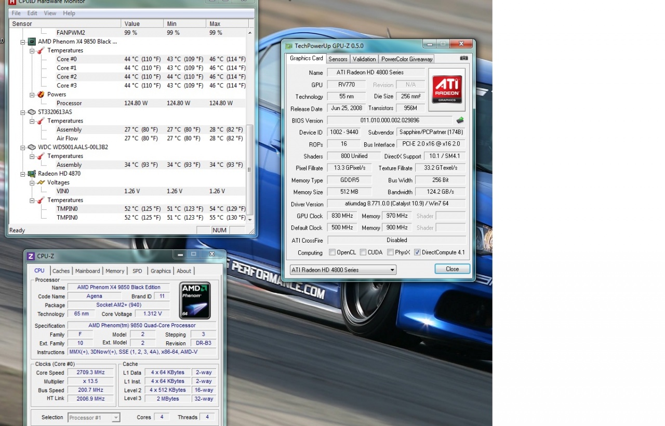Switch to the Sensors tab in GPU-Z
The width and height of the screenshot is (665, 426).
point(338,59)
